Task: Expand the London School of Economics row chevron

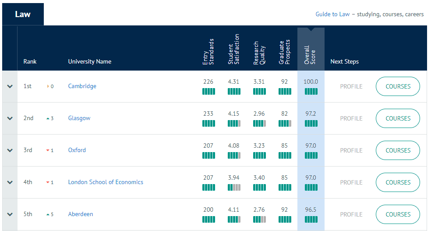Action: coord(10,182)
